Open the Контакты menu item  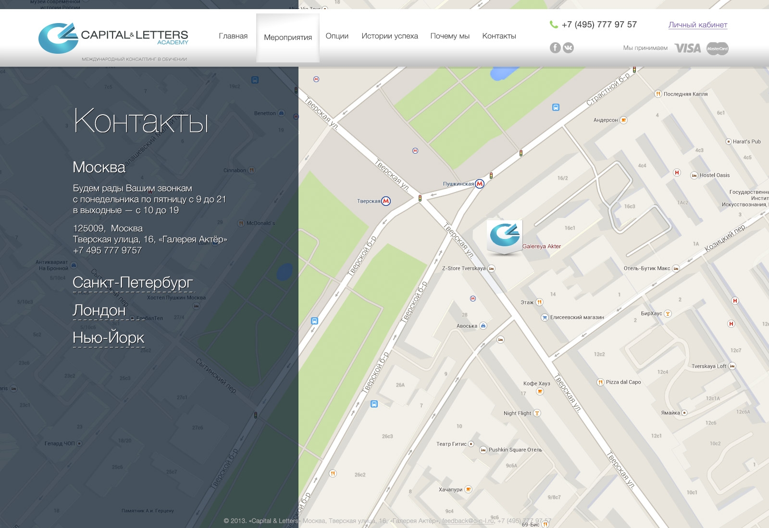pos(499,36)
